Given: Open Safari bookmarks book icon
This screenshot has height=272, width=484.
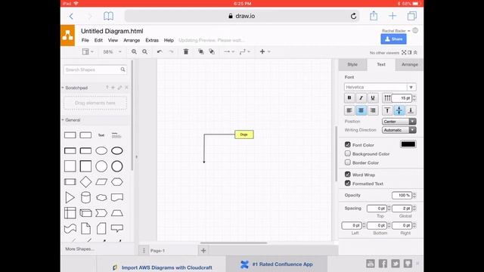Looking at the screenshot, I should pos(108,16).
